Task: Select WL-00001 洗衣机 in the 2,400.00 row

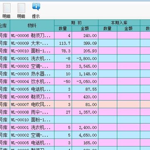Action: [x=32, y=127]
